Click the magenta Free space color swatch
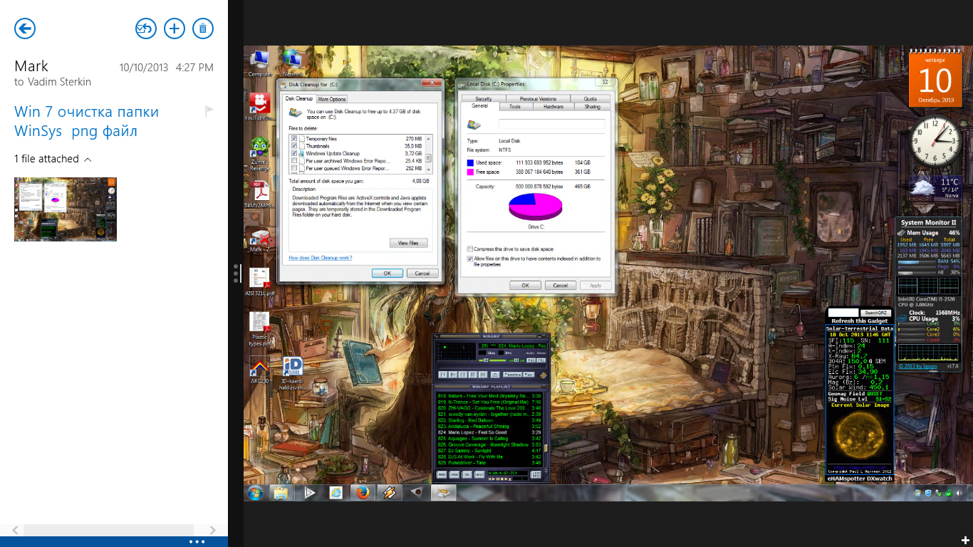Image resolution: width=973 pixels, height=547 pixels. click(x=471, y=172)
